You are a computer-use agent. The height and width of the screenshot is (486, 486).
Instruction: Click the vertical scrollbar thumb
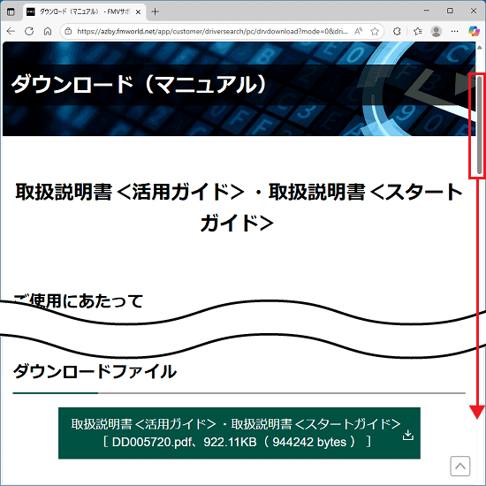(479, 125)
